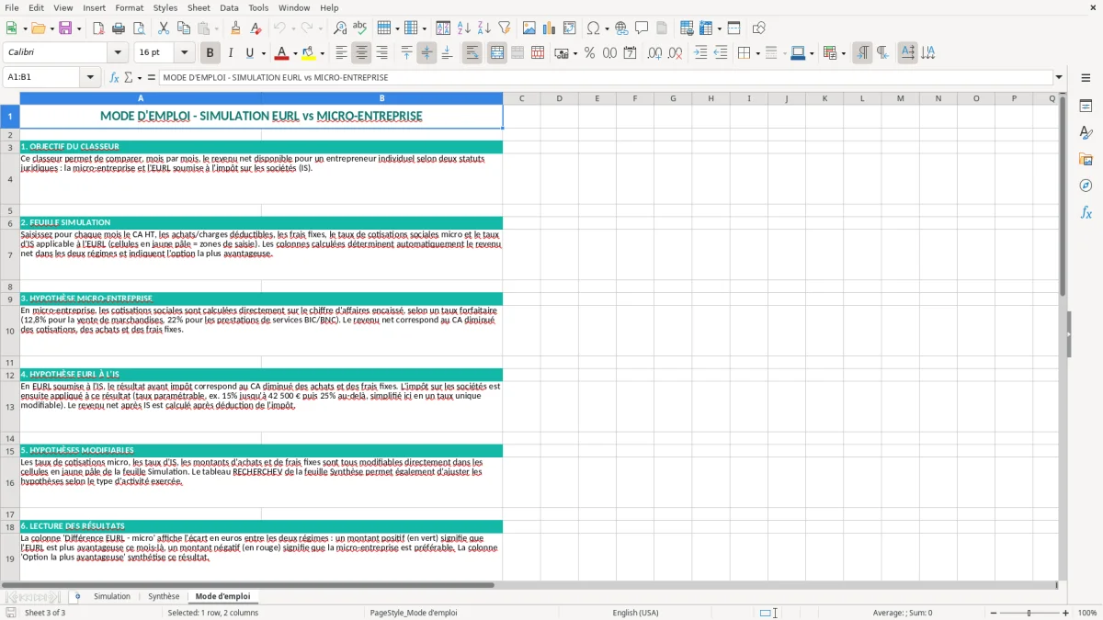Run the Spelling check icon
1103x620 pixels.
coord(359,28)
